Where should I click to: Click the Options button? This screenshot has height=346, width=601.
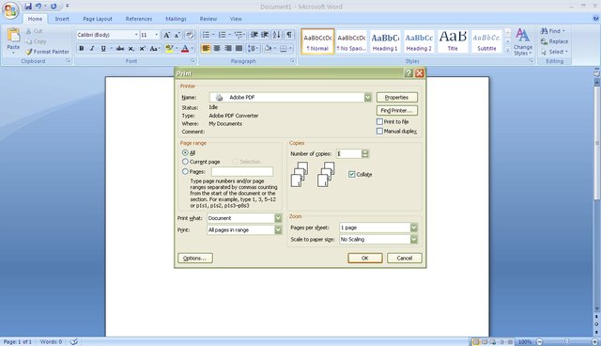[195, 259]
